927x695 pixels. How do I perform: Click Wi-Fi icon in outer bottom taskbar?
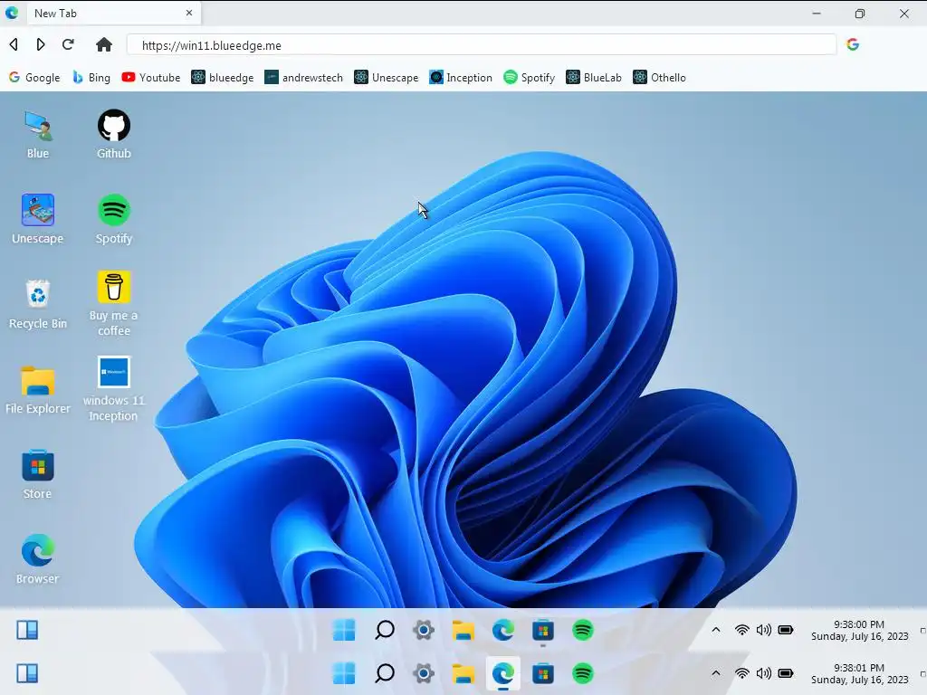pos(742,673)
